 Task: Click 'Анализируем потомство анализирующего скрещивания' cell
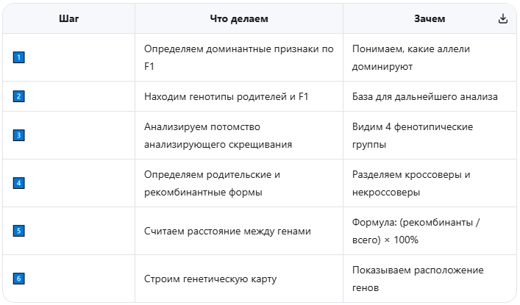[218, 135]
